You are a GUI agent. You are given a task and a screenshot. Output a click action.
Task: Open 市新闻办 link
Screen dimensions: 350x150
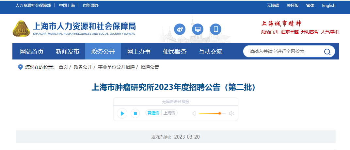[x=91, y=6]
